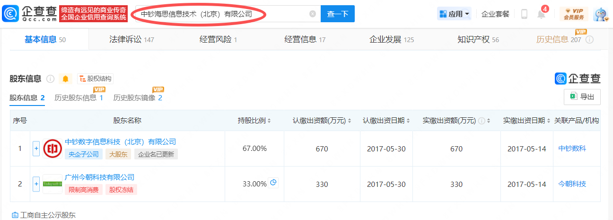Sort the table by 持股比例 column
Viewport: 613px width, 220px height.
pos(254,121)
